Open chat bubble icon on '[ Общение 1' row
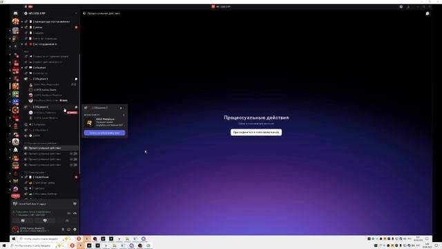The image size is (442, 249). click(76, 79)
